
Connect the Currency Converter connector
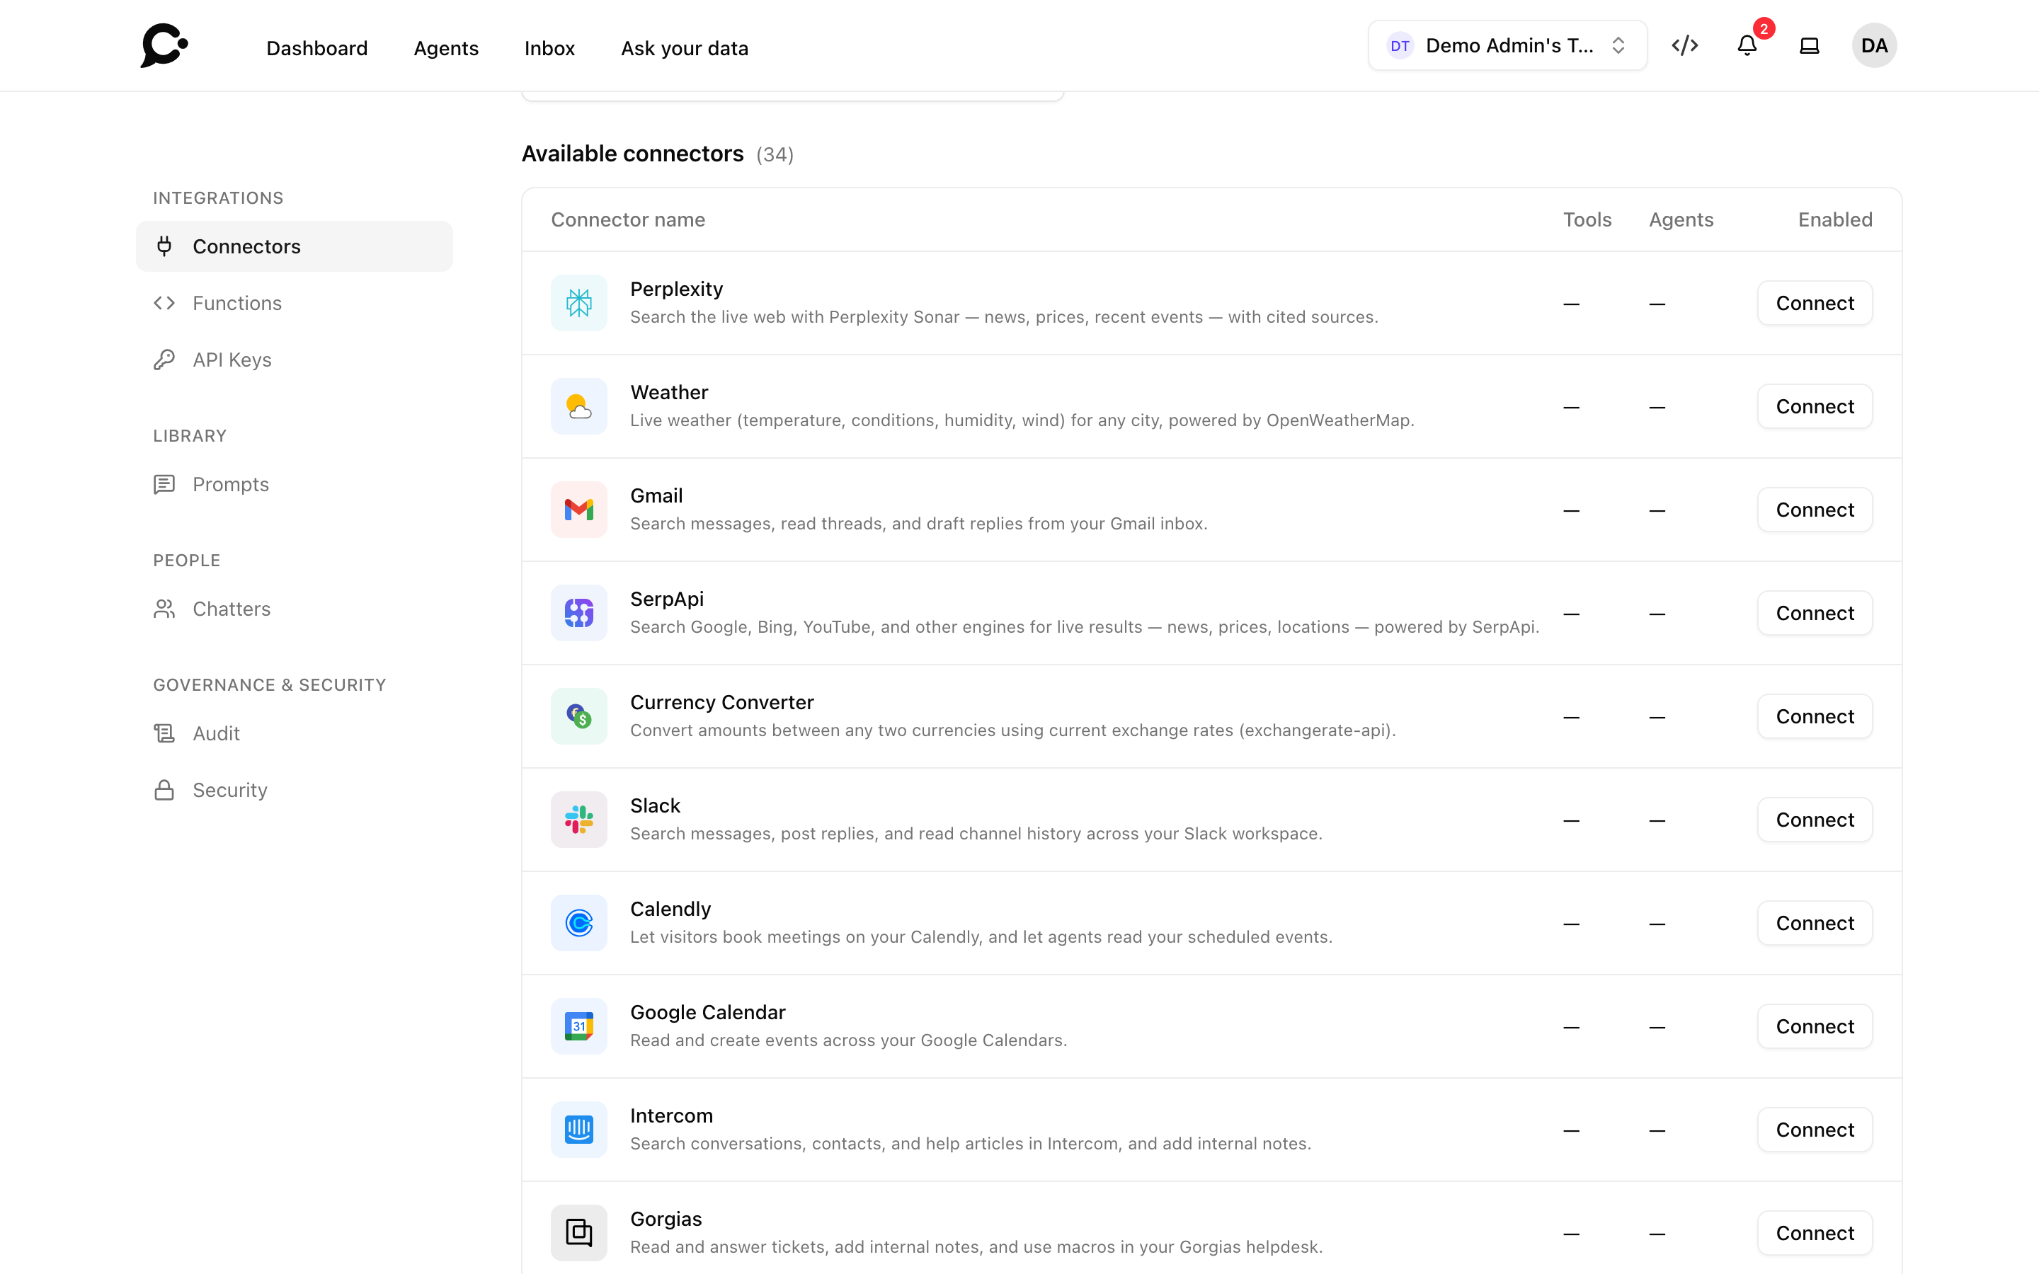tap(1815, 716)
